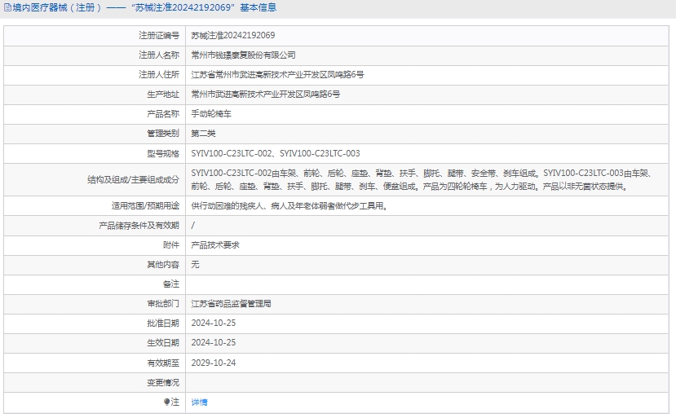676x418 pixels.
Task: Click management category value 第二类
Action: pos(203,134)
